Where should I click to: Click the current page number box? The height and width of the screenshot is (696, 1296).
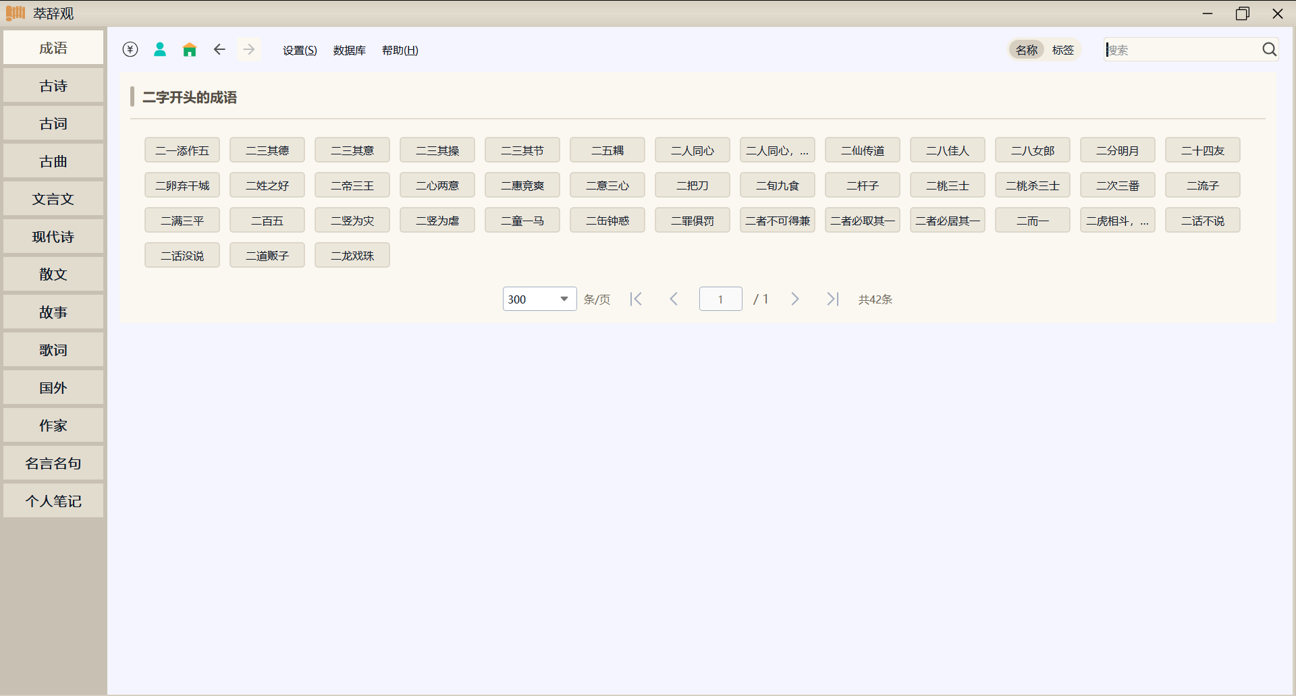tap(721, 299)
